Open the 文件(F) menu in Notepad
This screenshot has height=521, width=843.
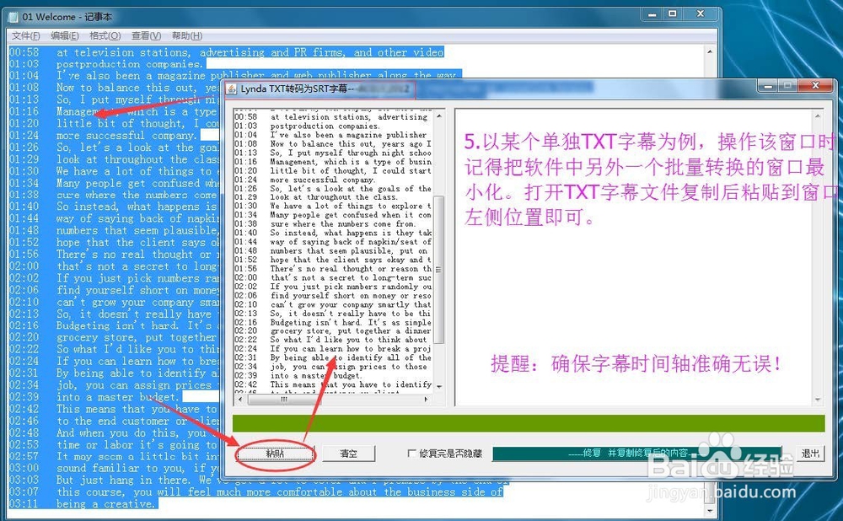[x=26, y=35]
